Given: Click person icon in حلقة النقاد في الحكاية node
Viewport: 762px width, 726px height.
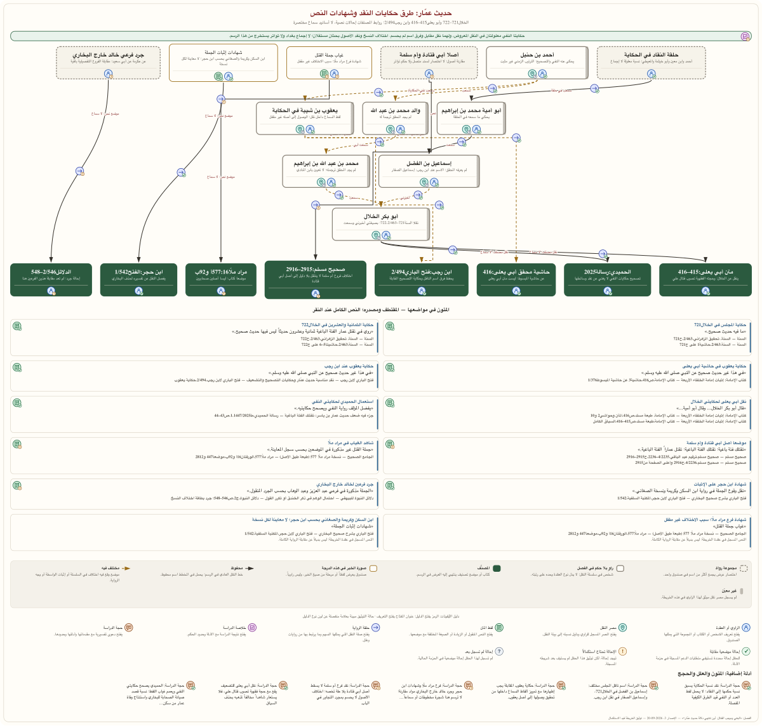Looking at the screenshot, I should coord(651,74).
